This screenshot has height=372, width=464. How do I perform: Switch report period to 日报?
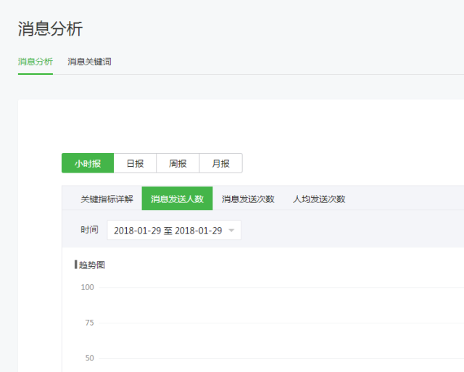pyautogui.click(x=135, y=163)
